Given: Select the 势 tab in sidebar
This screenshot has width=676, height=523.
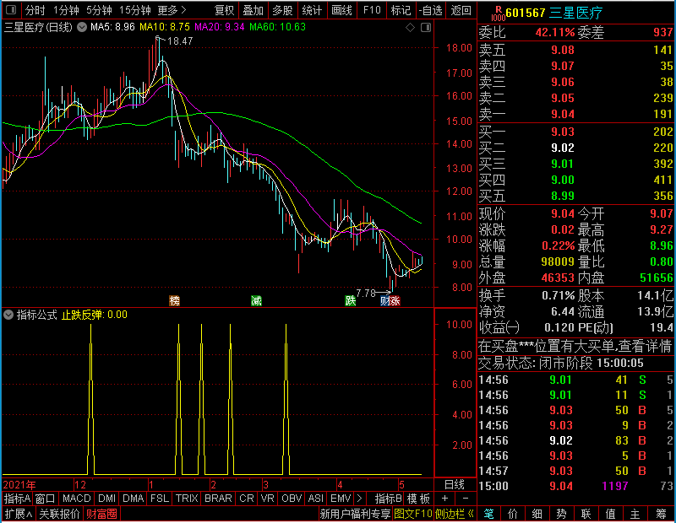Looking at the screenshot, I should (x=561, y=514).
